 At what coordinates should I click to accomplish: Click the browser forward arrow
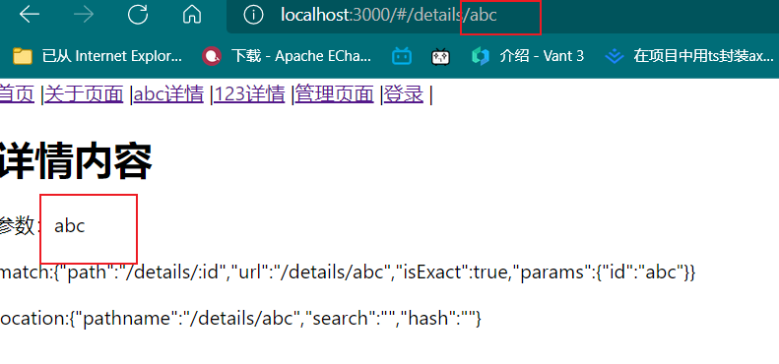84,15
